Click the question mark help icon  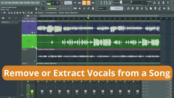point(168,3)
